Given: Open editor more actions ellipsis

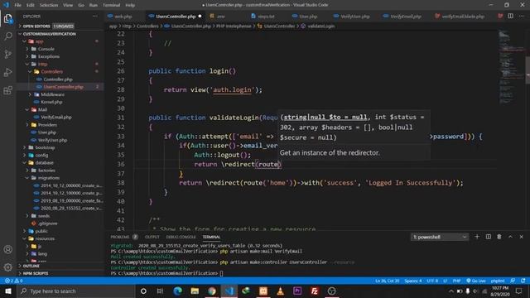Looking at the screenshot, I should coord(521,16).
